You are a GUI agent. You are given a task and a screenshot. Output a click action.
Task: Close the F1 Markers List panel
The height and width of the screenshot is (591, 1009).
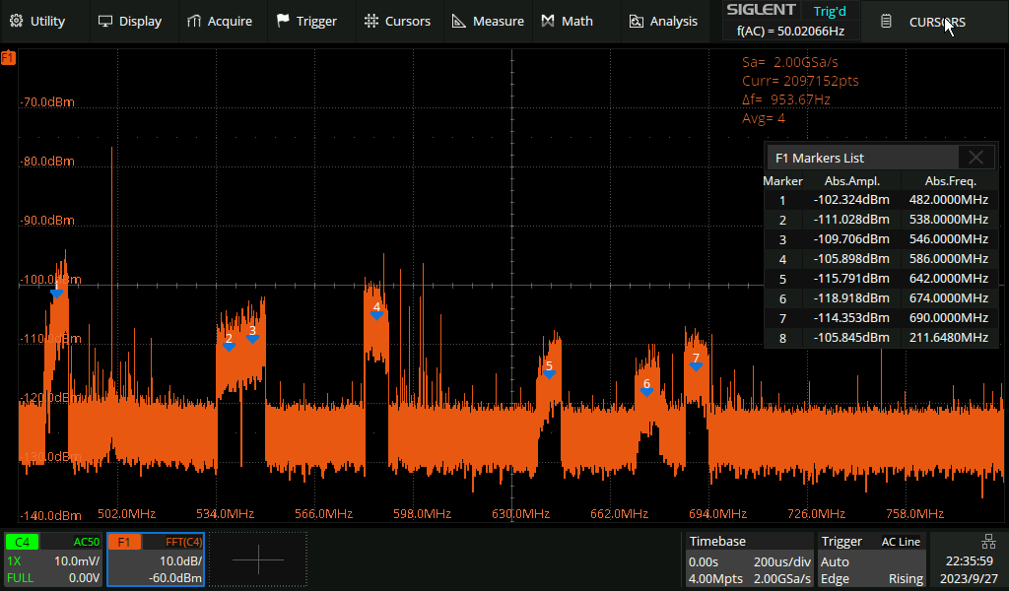pyautogui.click(x=975, y=158)
